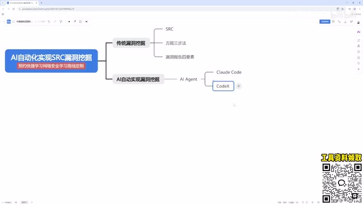Select the SRC leaf node

click(x=170, y=29)
